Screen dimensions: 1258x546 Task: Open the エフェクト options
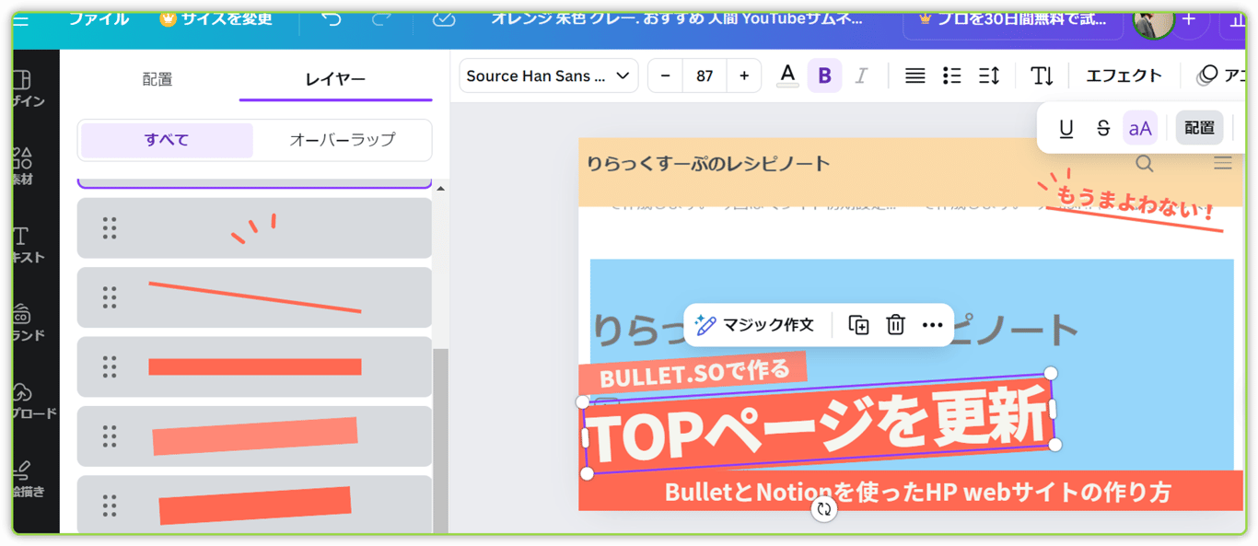pyautogui.click(x=1124, y=76)
